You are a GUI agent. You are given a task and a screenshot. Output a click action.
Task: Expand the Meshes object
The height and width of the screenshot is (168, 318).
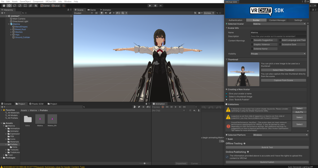pos(11,32)
